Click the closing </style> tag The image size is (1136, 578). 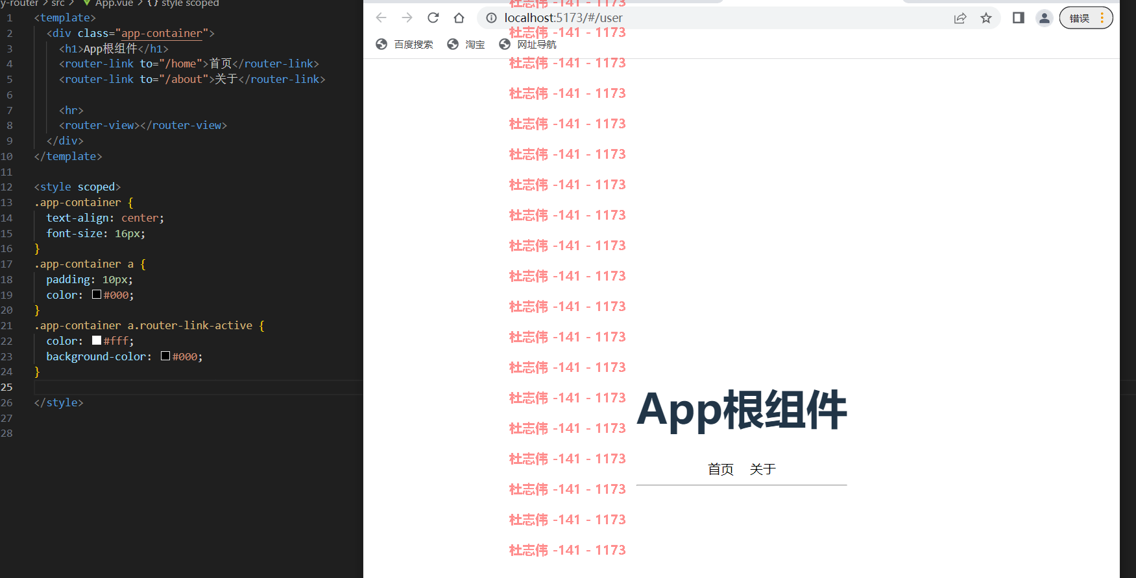point(58,402)
